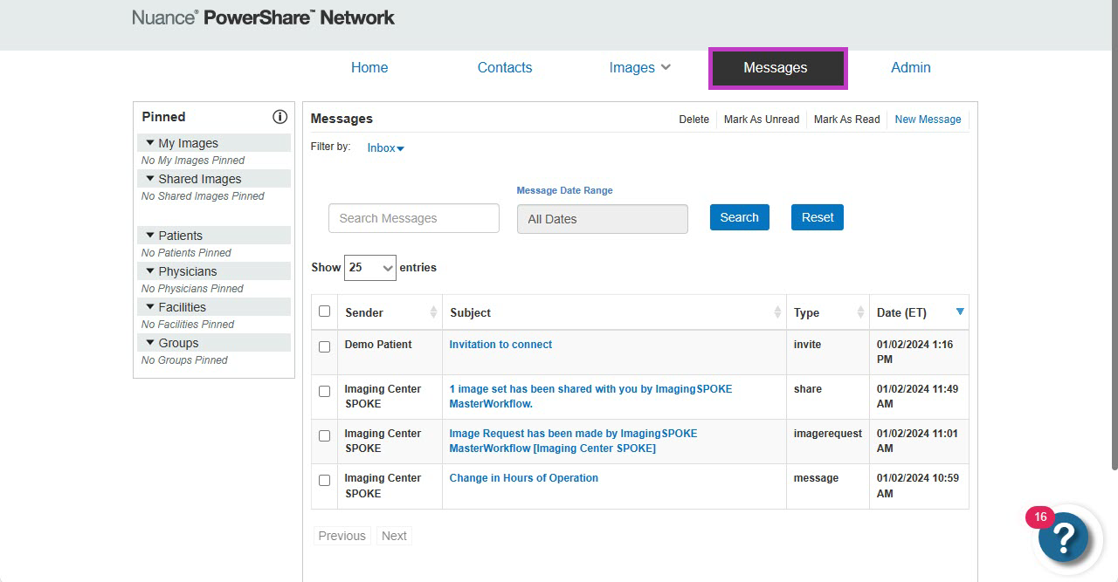Go to Next page of messages
The image size is (1118, 582).
394,536
